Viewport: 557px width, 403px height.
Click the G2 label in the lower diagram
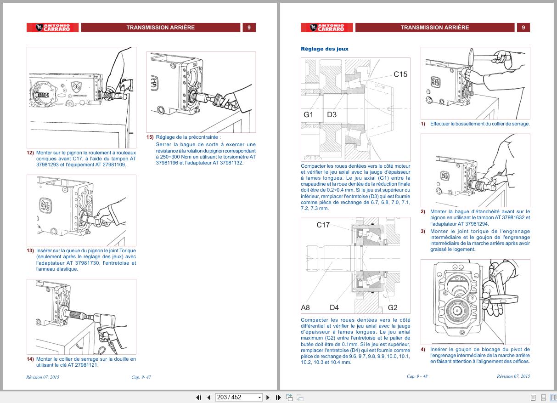click(x=393, y=307)
